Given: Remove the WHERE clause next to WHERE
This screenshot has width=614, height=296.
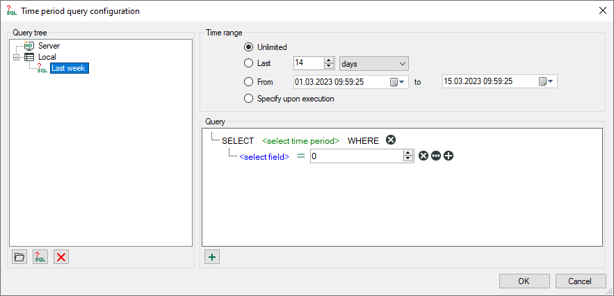Looking at the screenshot, I should 391,140.
